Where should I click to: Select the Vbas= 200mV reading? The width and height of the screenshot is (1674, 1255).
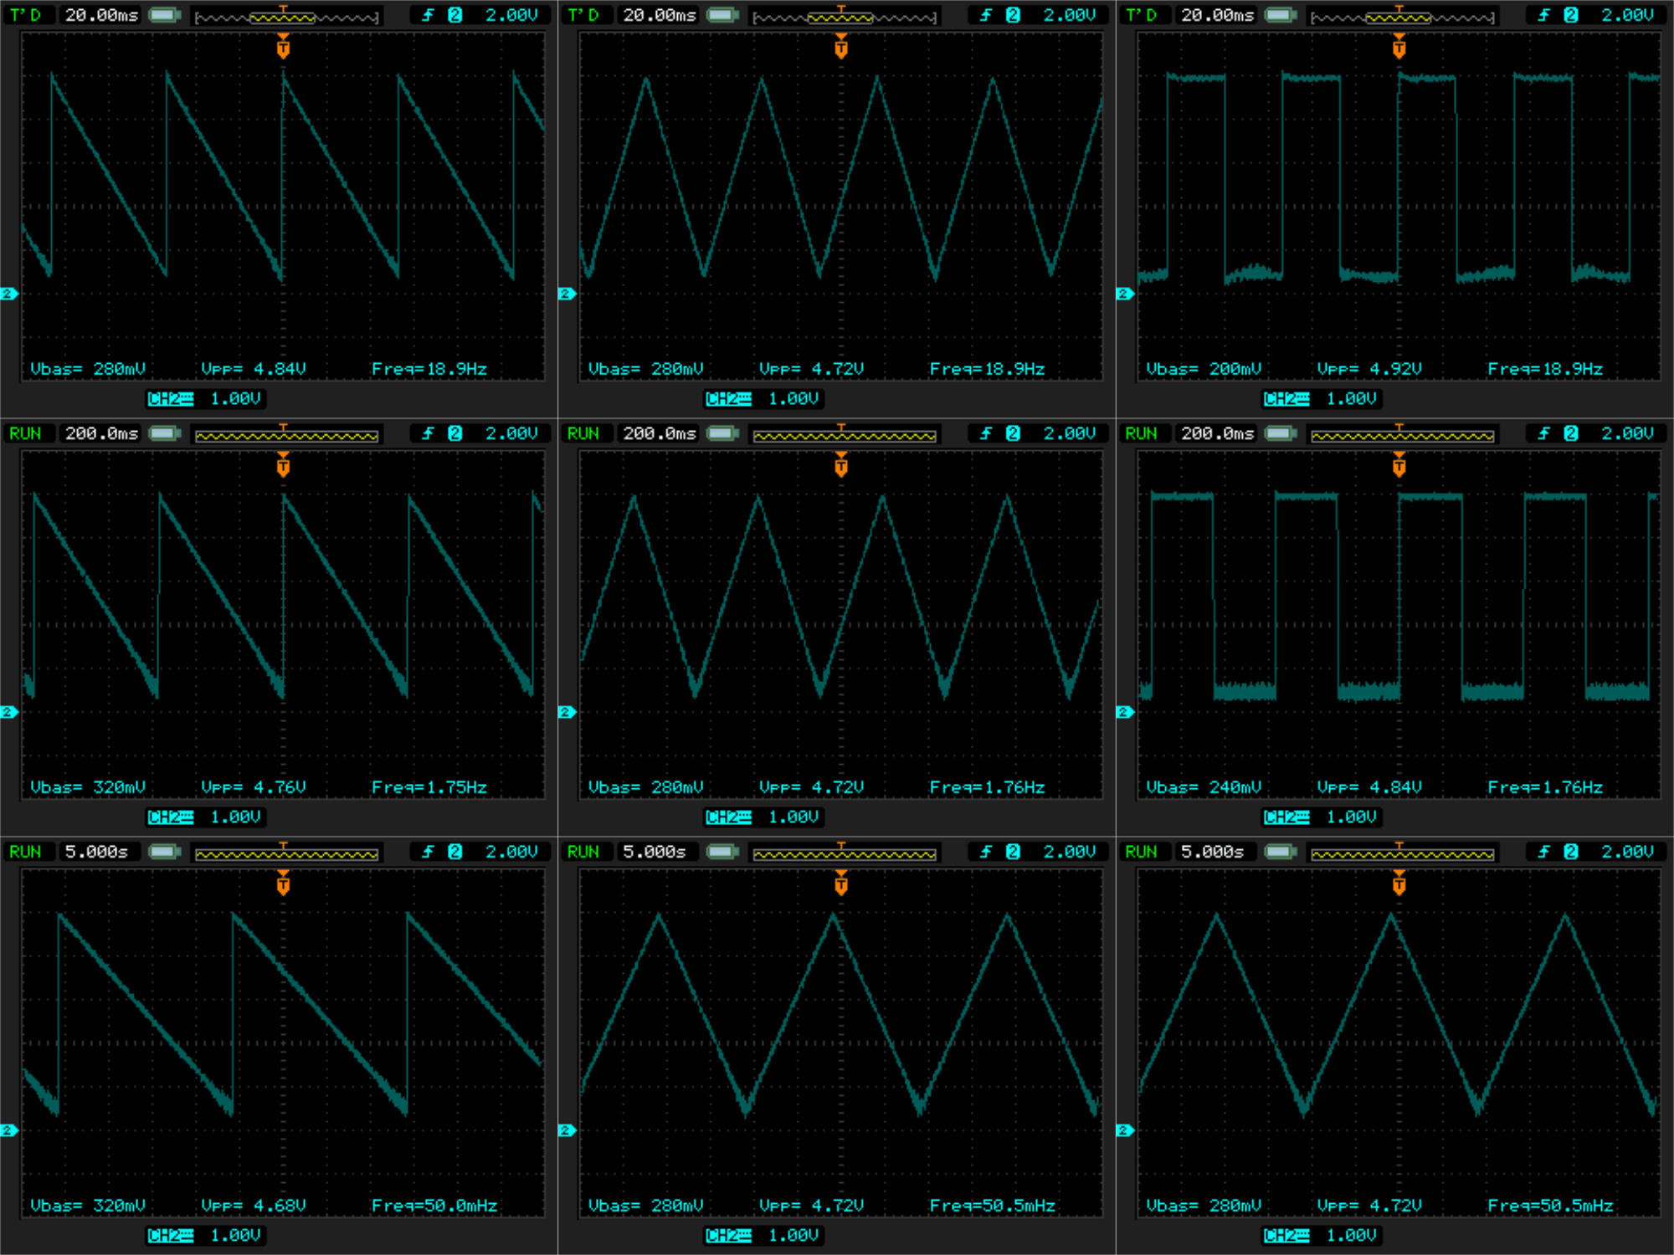coord(1204,369)
